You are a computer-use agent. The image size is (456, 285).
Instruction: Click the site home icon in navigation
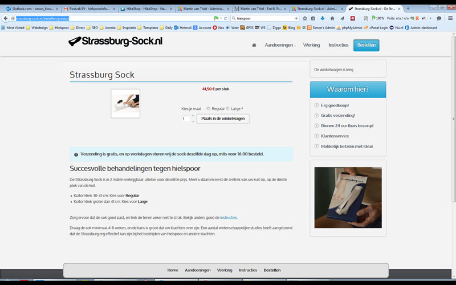(x=254, y=45)
